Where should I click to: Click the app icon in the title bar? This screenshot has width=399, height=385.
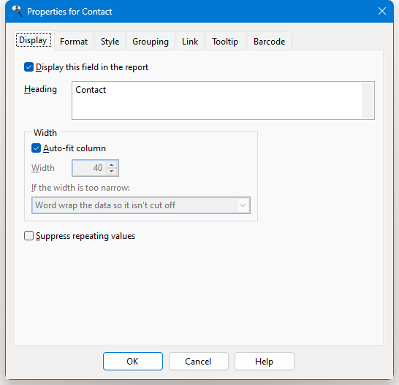tap(18, 11)
